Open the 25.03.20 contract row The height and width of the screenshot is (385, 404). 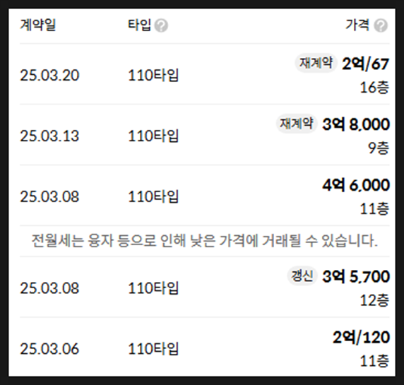205,74
